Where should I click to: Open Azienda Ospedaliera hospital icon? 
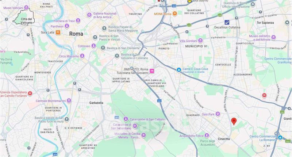30,93
